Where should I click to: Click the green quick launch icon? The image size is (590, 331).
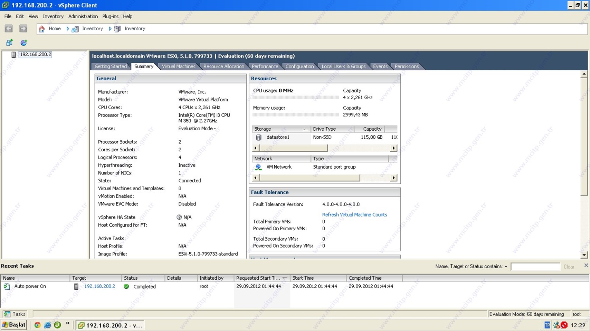(x=57, y=325)
